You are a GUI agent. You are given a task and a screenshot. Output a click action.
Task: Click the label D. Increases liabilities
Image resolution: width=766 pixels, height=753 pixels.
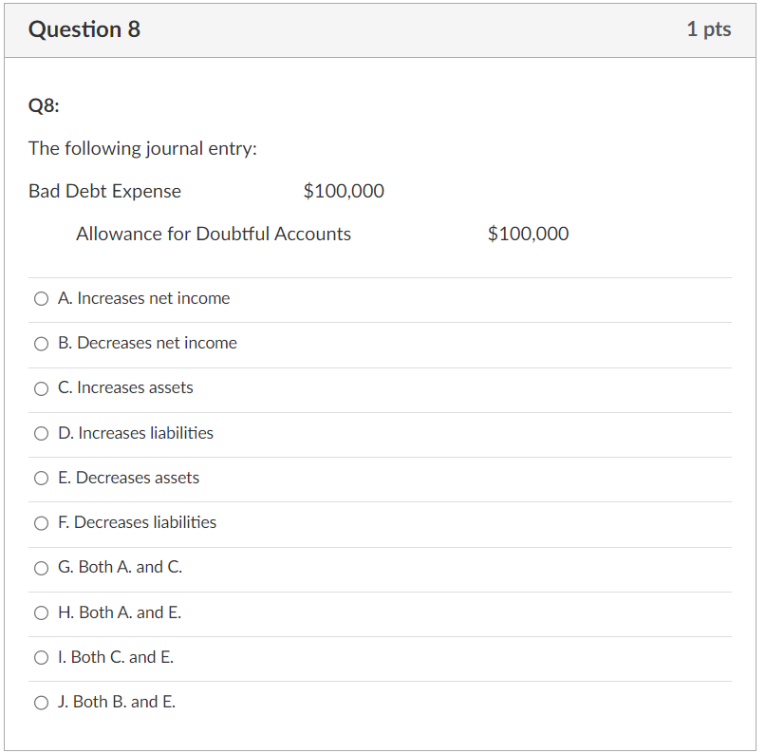(x=136, y=433)
